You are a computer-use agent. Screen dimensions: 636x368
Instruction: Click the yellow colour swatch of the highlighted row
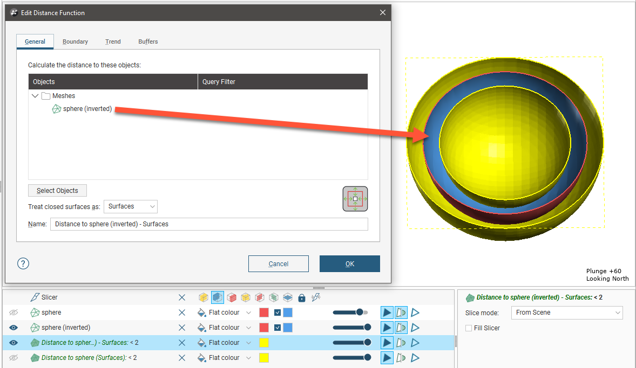point(264,343)
